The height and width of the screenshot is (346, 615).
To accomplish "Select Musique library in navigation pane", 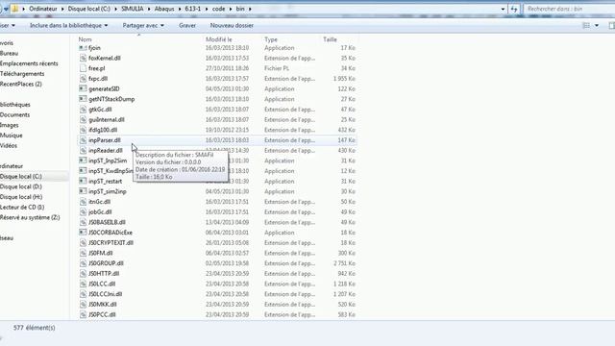I will [11, 136].
